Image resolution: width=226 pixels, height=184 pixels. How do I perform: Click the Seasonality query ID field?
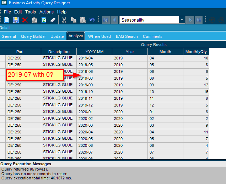click(x=149, y=20)
